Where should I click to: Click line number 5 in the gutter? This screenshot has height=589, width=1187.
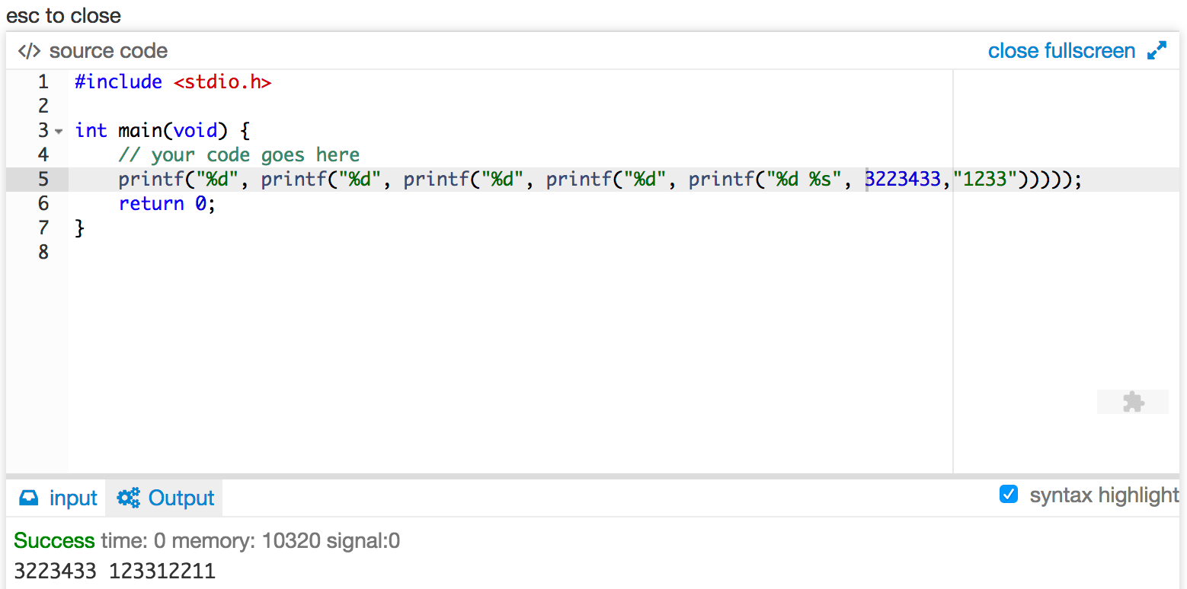click(x=43, y=179)
